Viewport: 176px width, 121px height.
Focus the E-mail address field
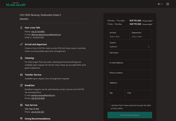129,67
